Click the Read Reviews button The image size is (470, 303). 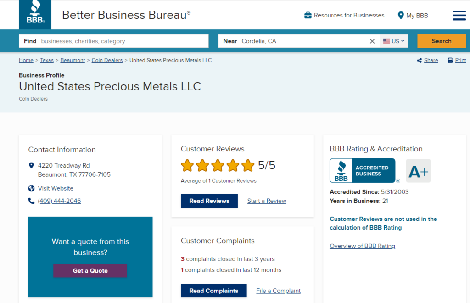[209, 201]
